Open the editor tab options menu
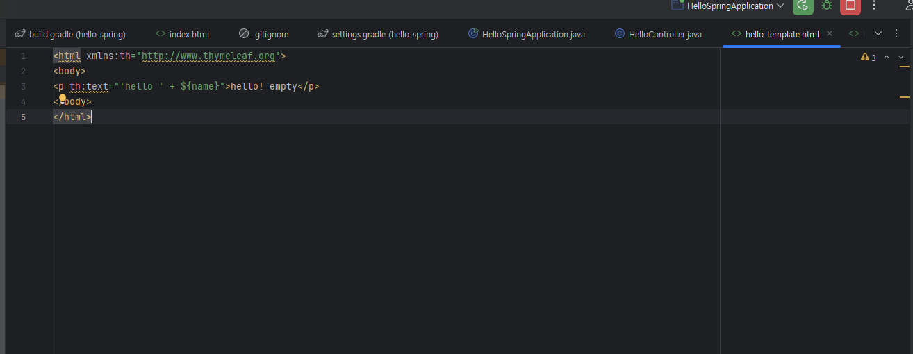Viewport: 913px width, 354px height. [896, 33]
